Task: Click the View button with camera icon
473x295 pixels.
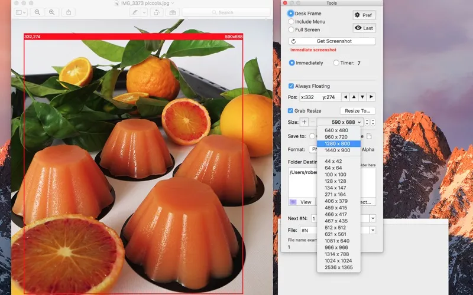Action: [302, 202]
